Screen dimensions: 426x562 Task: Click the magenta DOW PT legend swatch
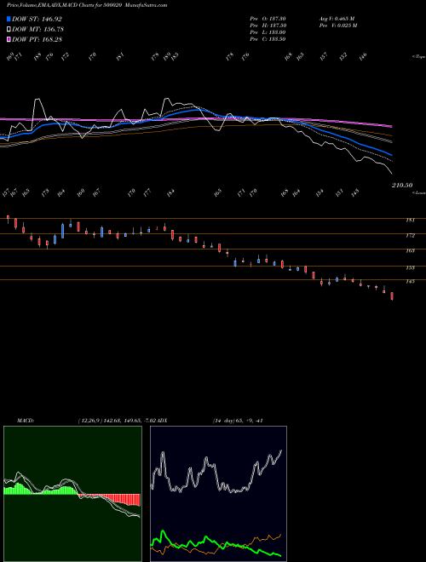pyautogui.click(x=9, y=39)
